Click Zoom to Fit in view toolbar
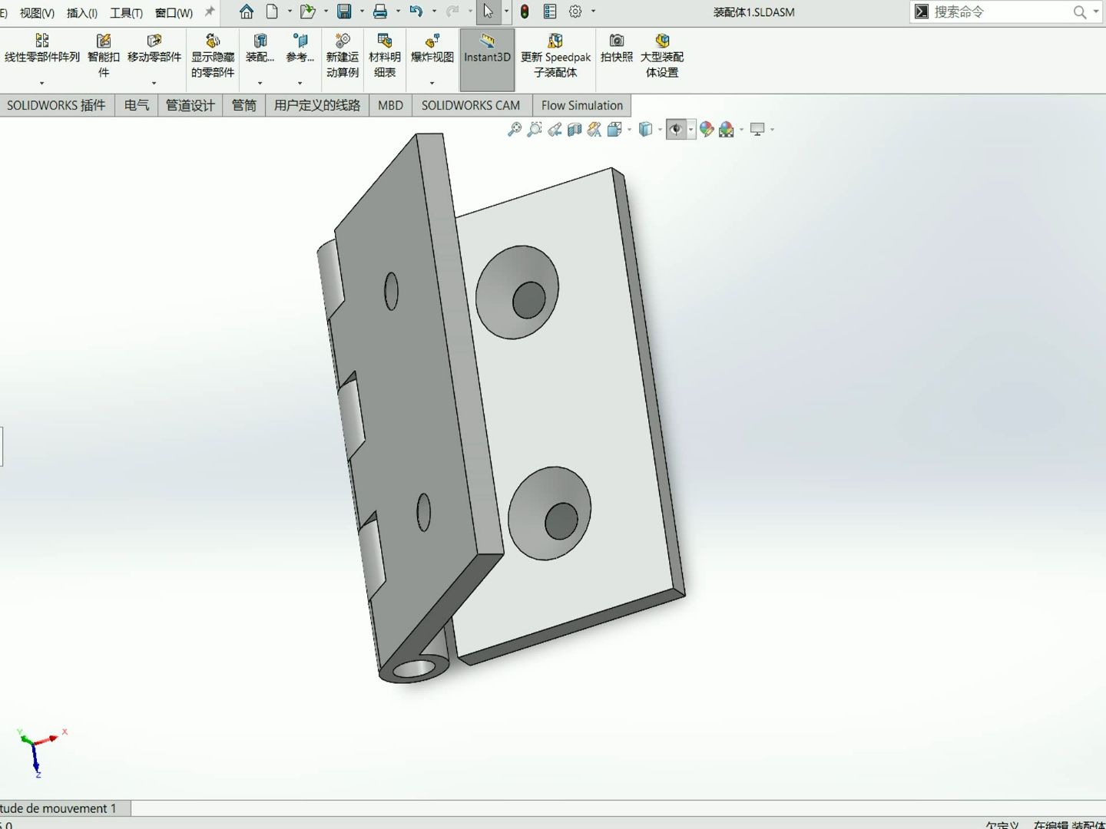The width and height of the screenshot is (1106, 829). (x=515, y=130)
